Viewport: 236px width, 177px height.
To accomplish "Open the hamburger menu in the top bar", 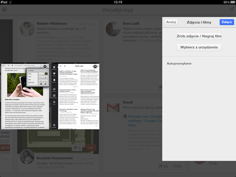I will click(x=4, y=10).
